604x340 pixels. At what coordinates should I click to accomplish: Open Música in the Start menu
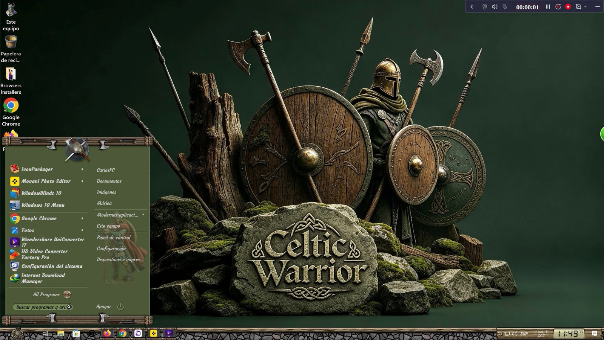(x=104, y=203)
